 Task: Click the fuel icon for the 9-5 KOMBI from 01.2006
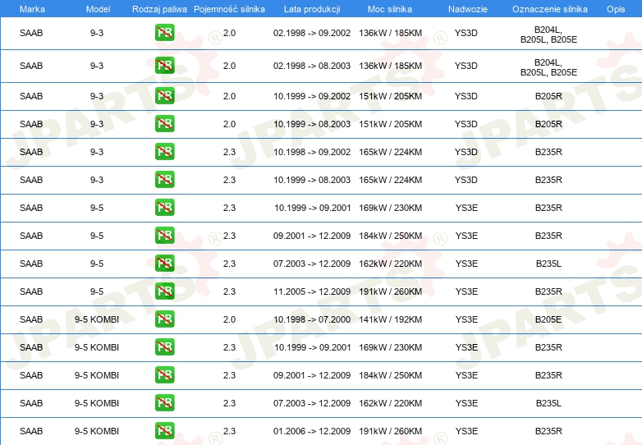pyautogui.click(x=164, y=431)
